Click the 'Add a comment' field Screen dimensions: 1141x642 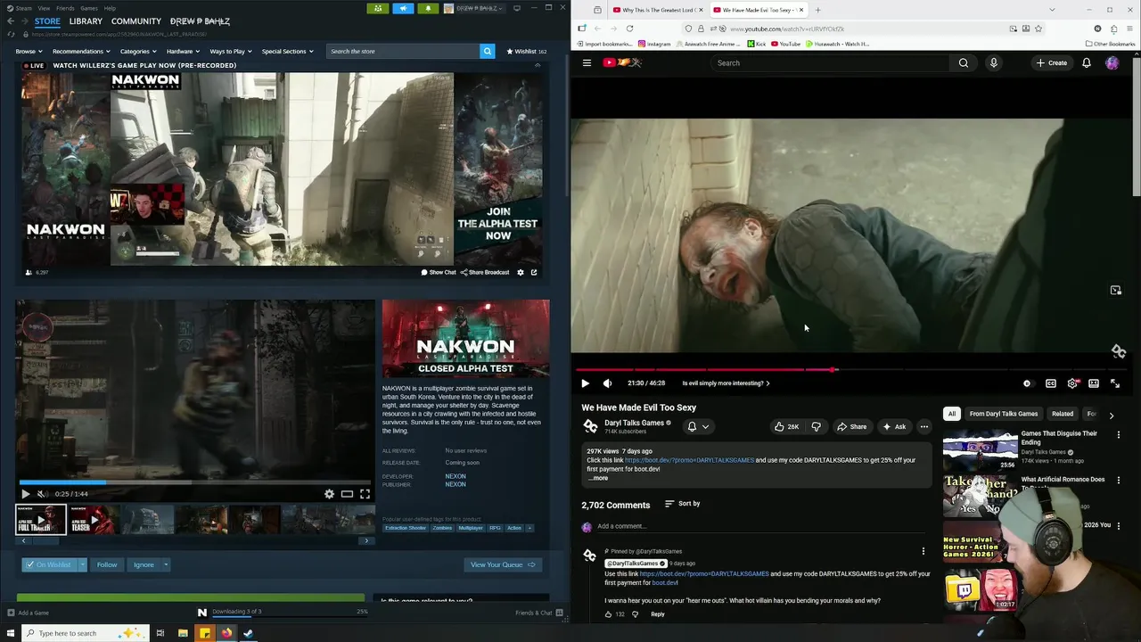coord(762,526)
